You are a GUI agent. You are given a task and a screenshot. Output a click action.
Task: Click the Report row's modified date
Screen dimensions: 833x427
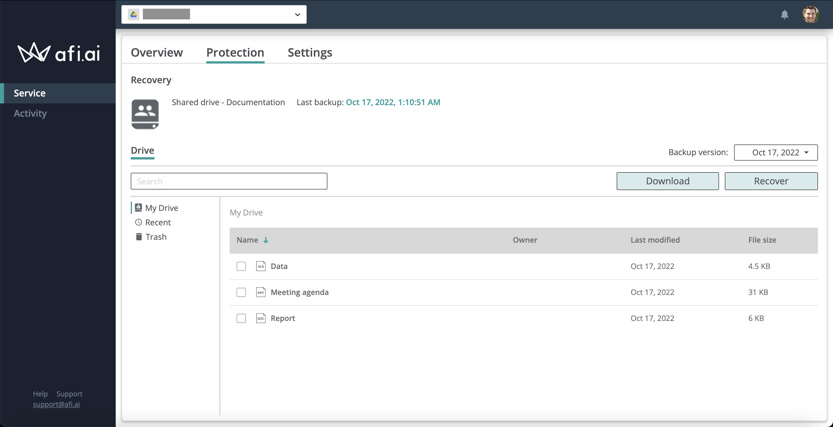[x=652, y=318]
